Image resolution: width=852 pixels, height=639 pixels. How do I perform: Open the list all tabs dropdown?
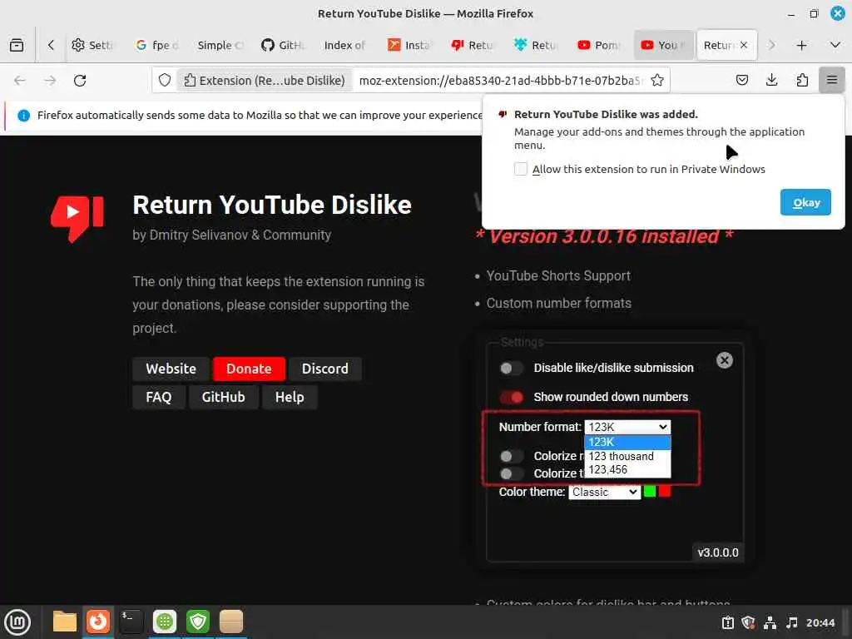[x=835, y=45]
